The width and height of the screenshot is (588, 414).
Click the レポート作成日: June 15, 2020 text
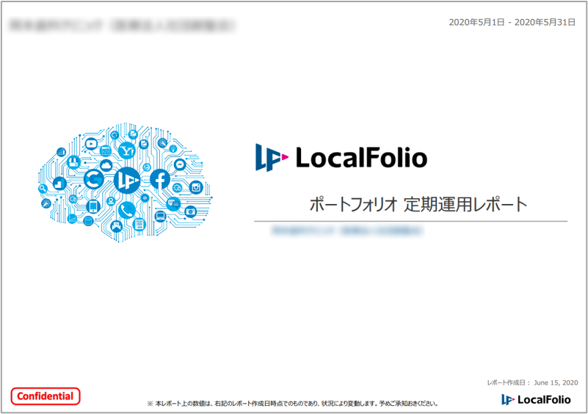click(x=532, y=383)
